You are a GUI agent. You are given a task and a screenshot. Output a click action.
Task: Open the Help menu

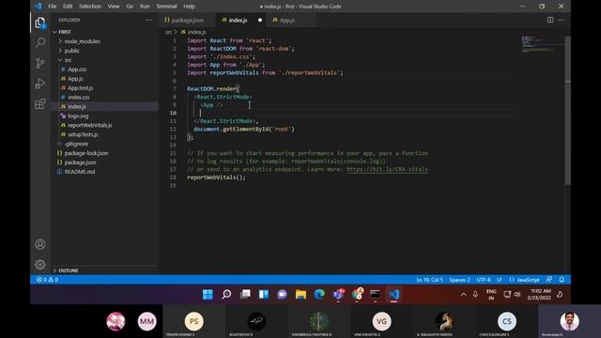pos(189,7)
